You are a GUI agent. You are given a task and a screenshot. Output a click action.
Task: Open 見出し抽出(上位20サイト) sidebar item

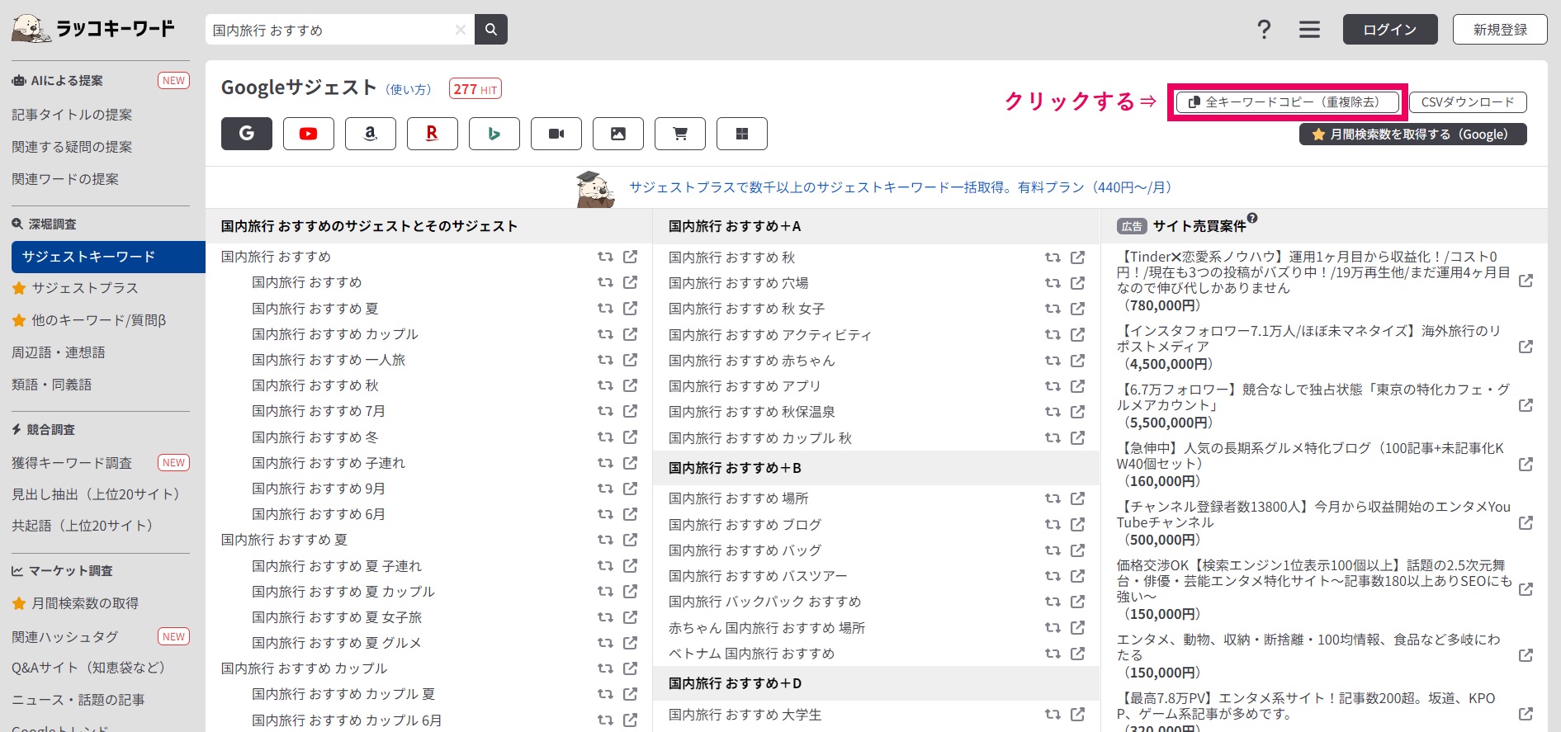coord(96,494)
